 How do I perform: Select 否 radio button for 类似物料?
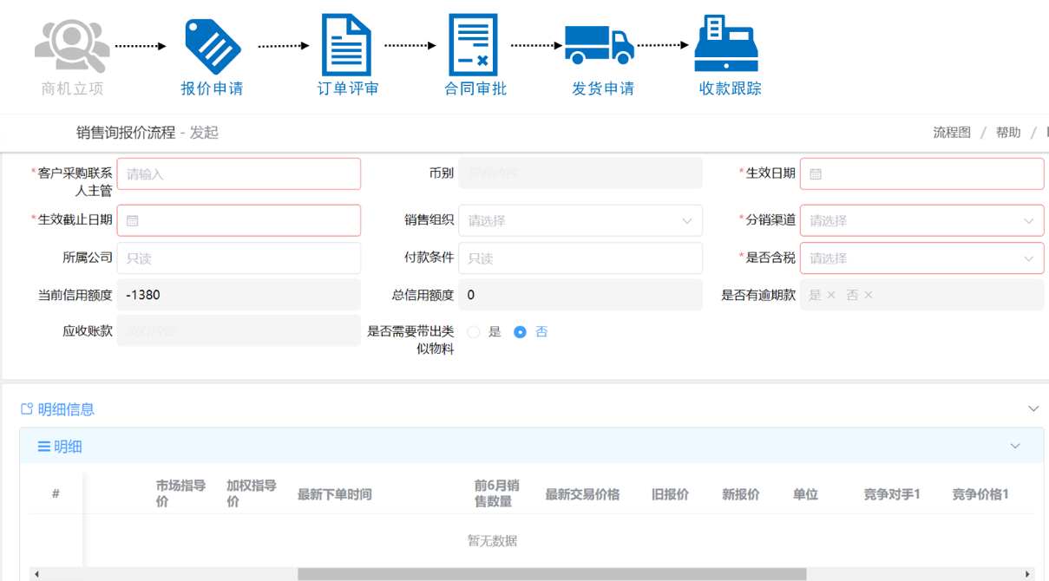pos(521,332)
